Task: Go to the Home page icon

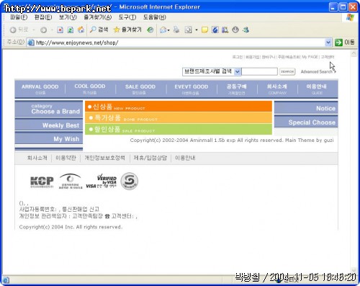Action: coord(81,30)
